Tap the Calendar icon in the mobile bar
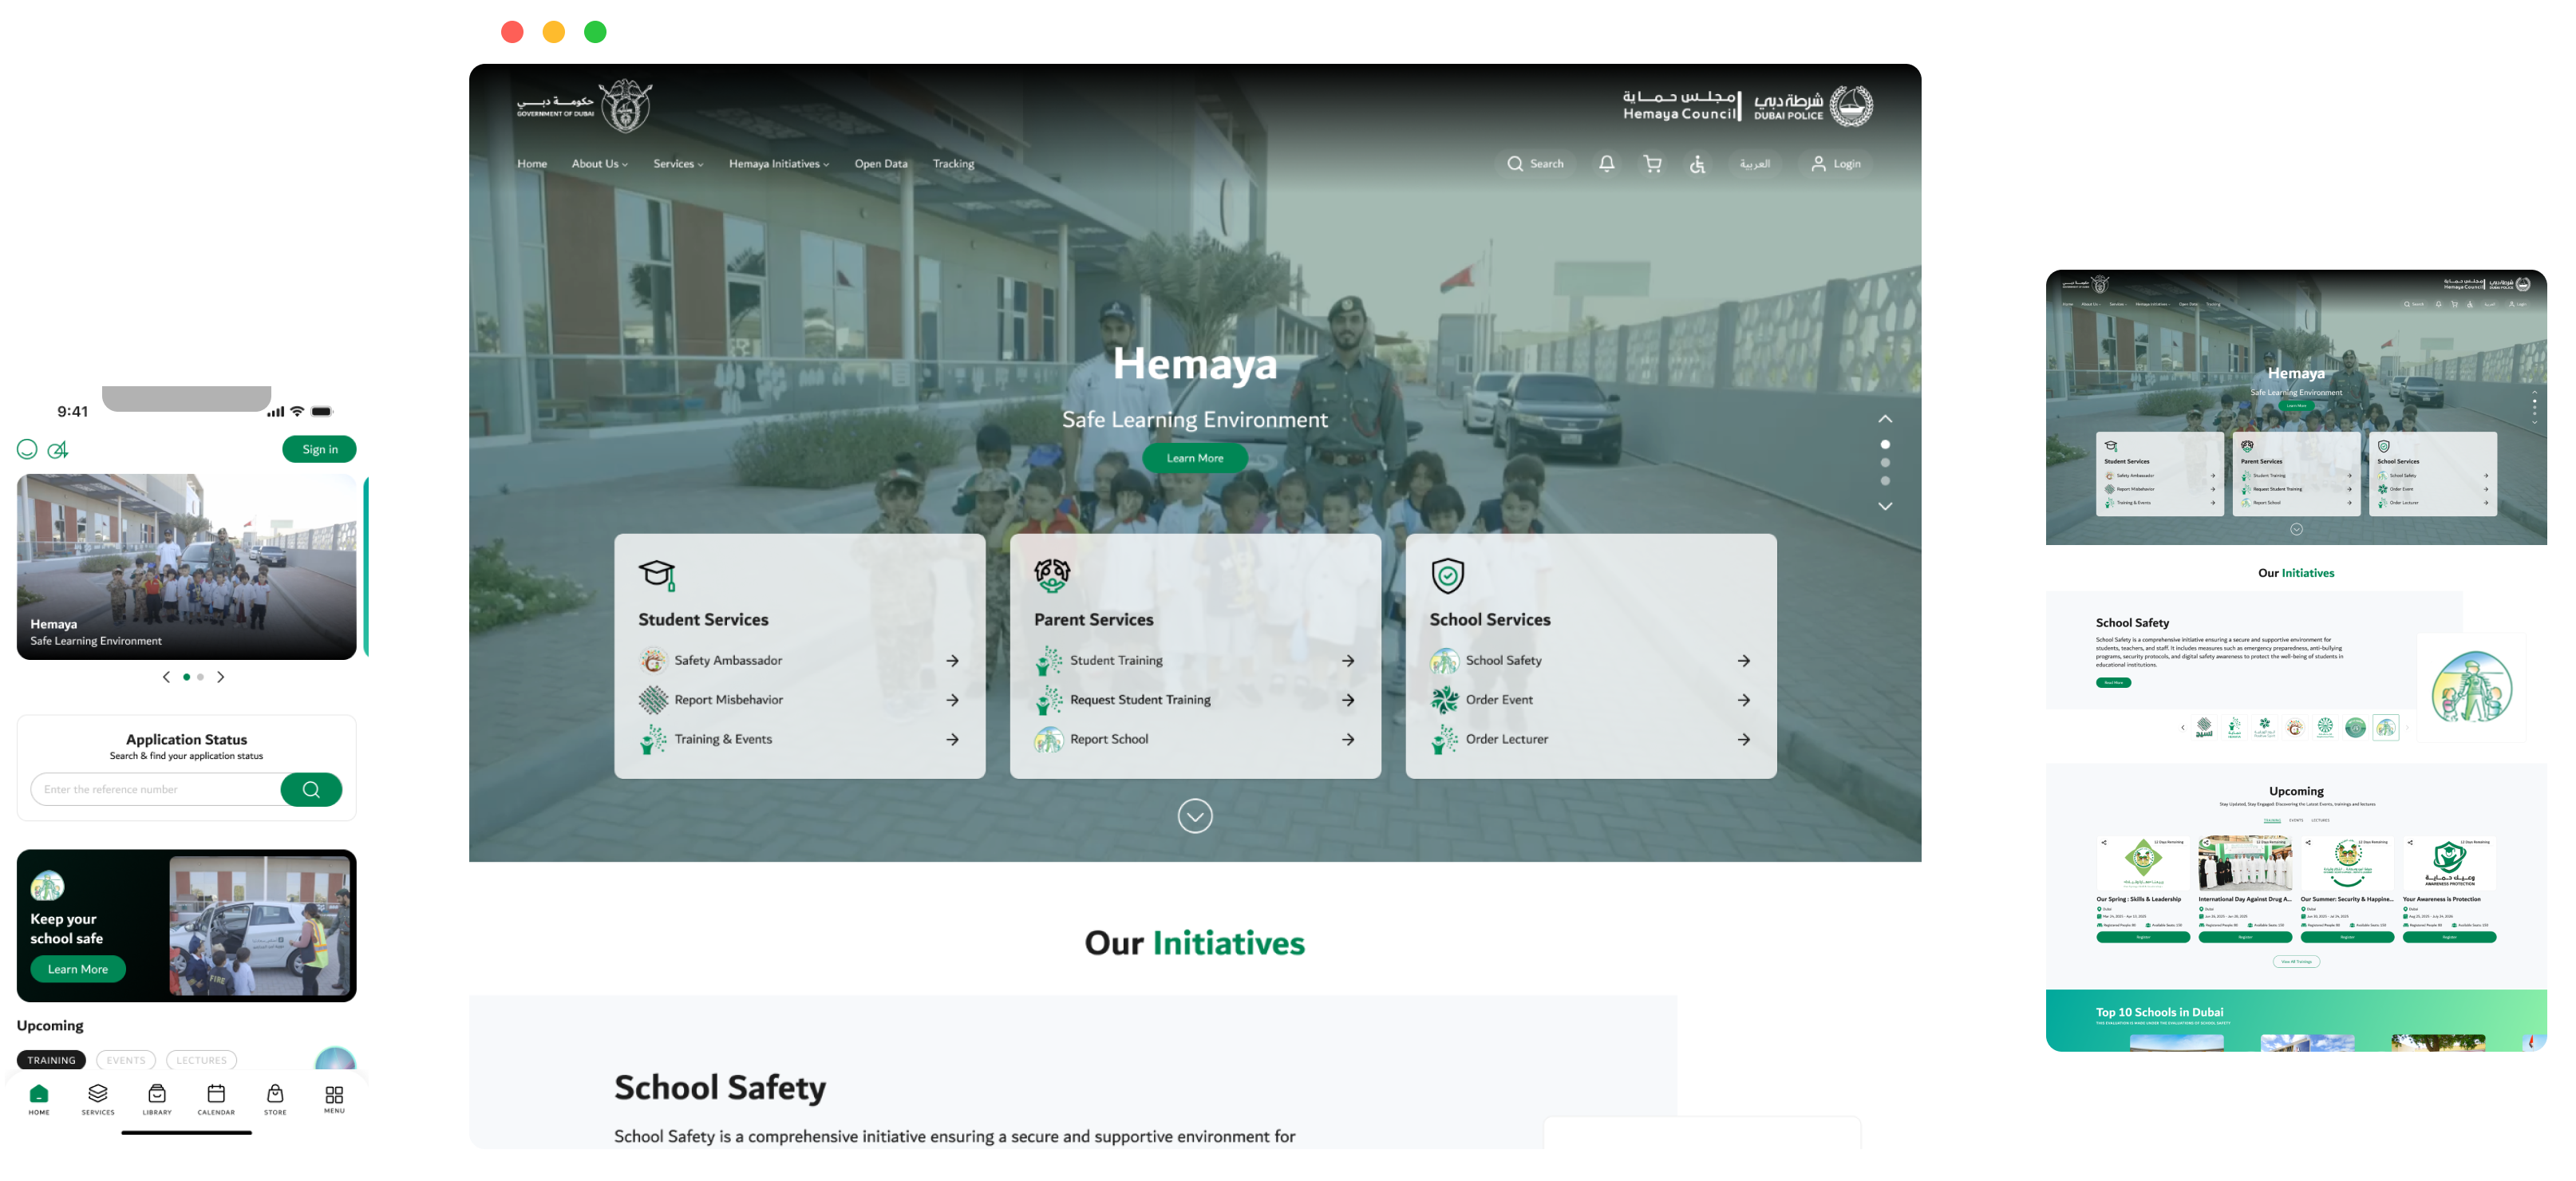 (x=216, y=1098)
